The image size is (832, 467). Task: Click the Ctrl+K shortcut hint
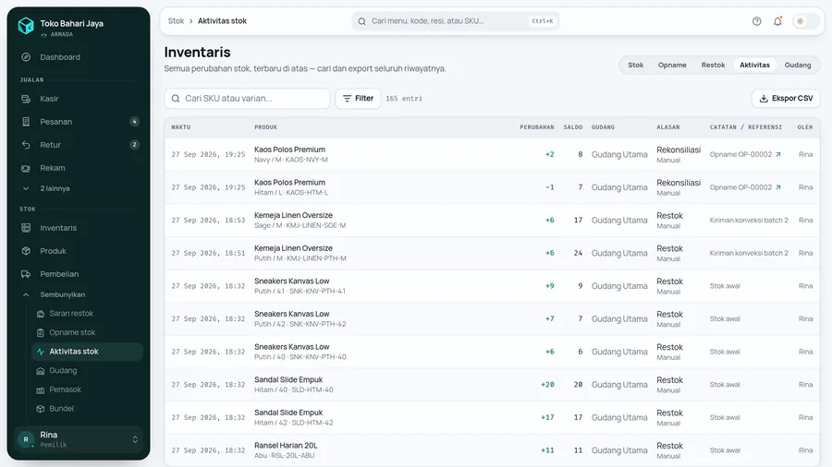543,21
